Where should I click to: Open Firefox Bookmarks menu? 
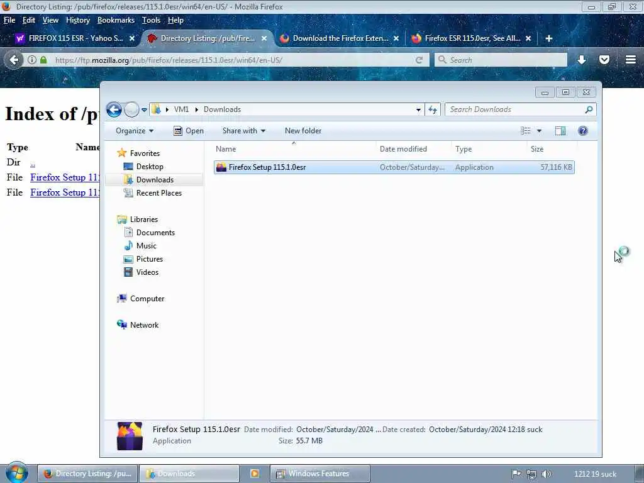pyautogui.click(x=116, y=20)
